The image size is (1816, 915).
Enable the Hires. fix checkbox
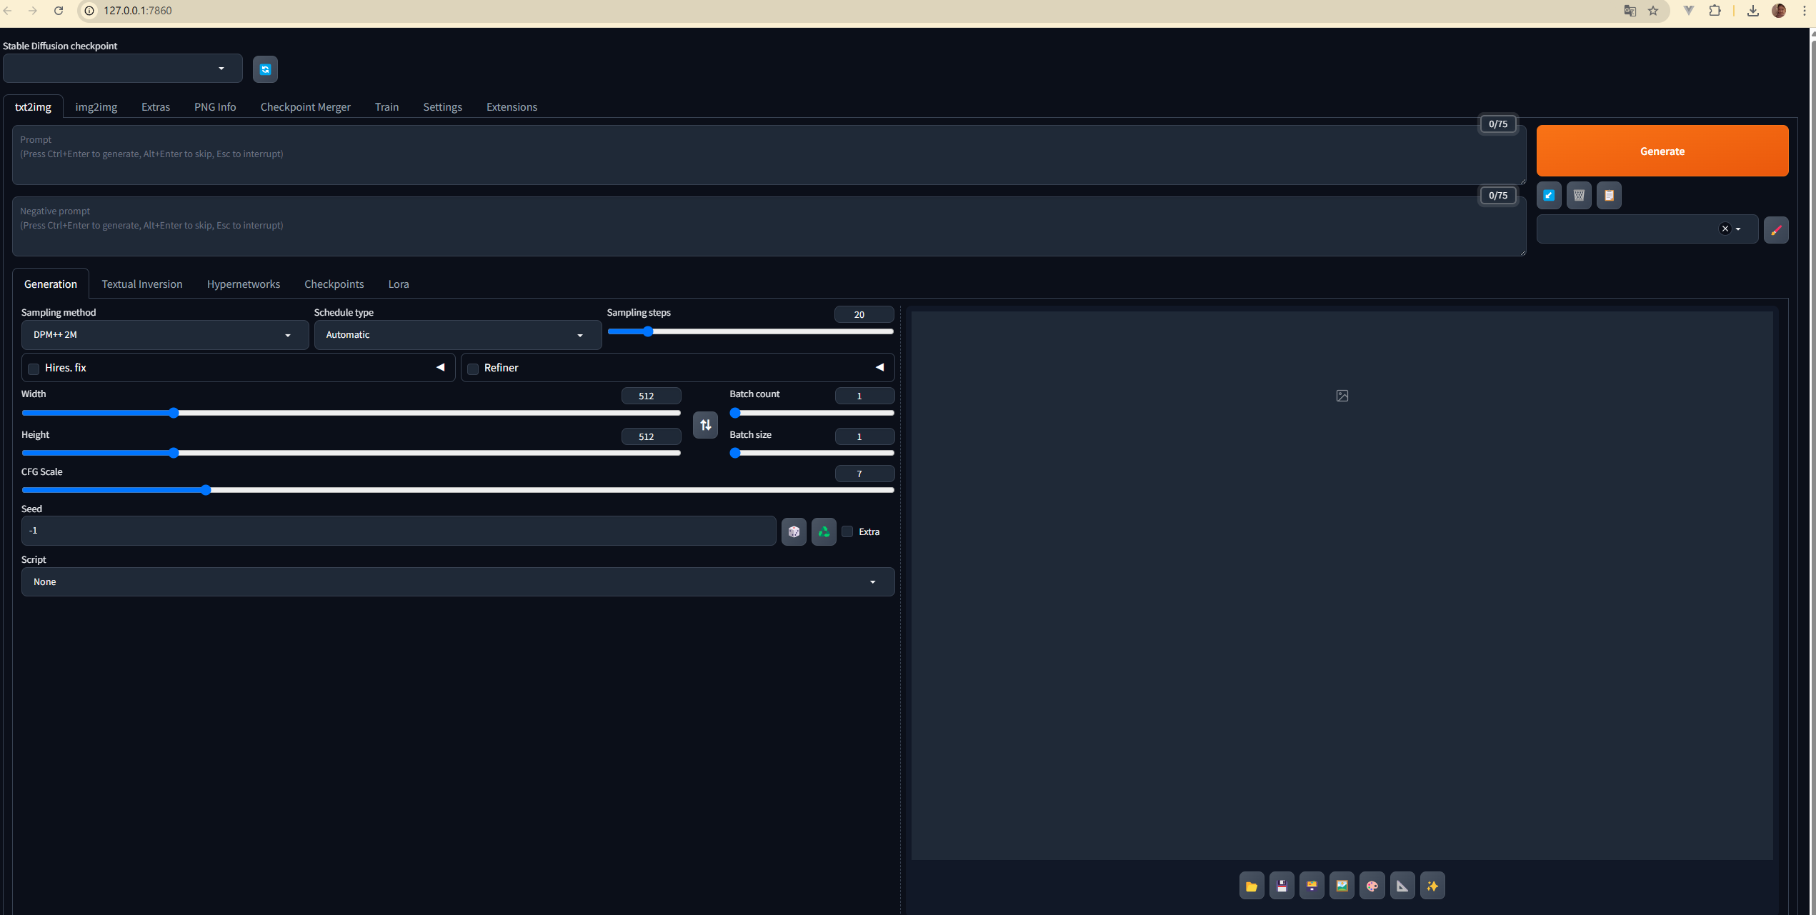[x=34, y=369]
